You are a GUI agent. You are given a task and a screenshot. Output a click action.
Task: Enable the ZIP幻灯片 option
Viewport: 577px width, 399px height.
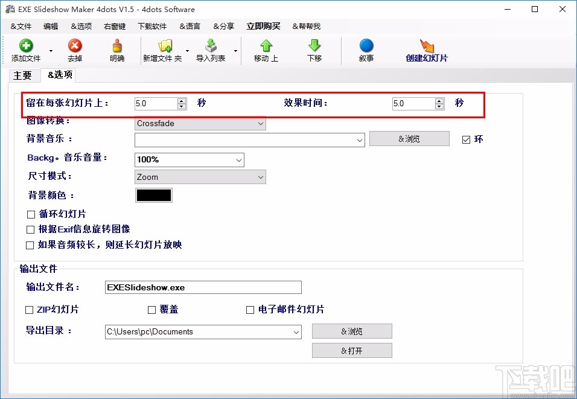[x=29, y=310]
